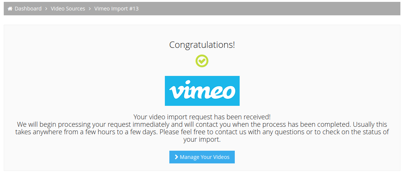Select the Vimeo Import #13 breadcrumb
The image size is (406, 178).
point(117,9)
